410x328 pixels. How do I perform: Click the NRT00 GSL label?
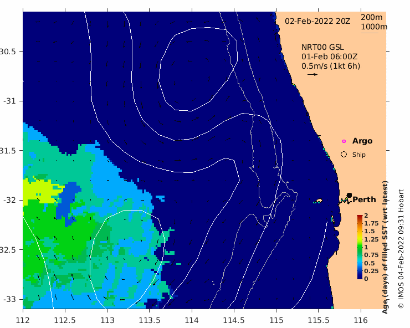[x=322, y=47]
